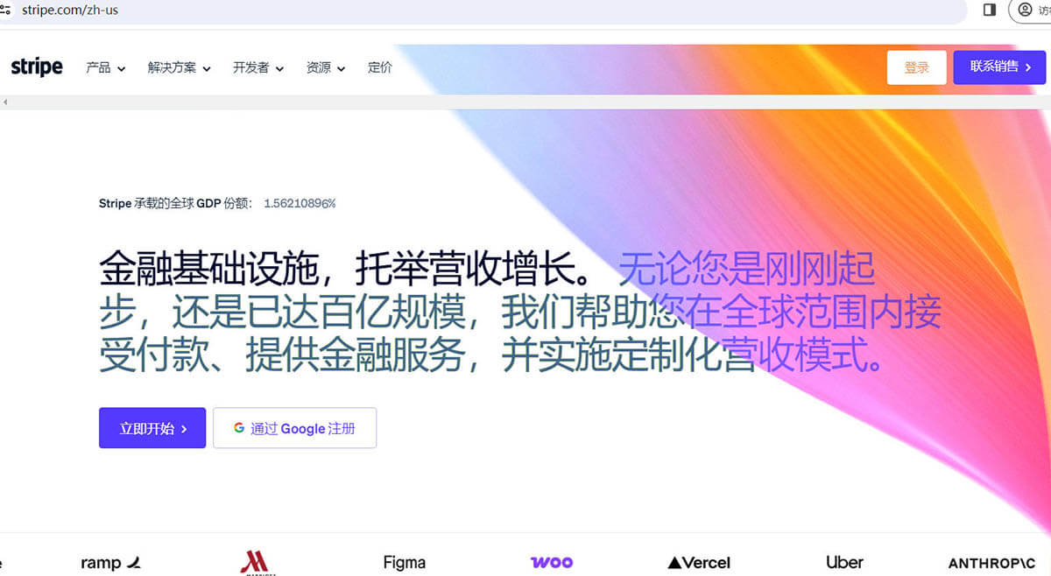Click the 立即开始 call-to-action button

click(x=152, y=428)
